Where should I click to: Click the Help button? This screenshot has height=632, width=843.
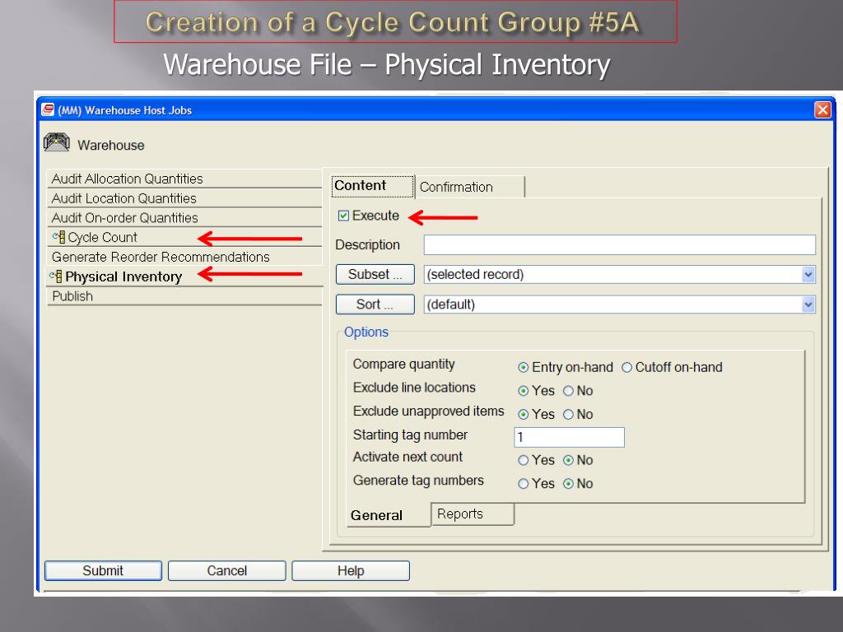351,571
